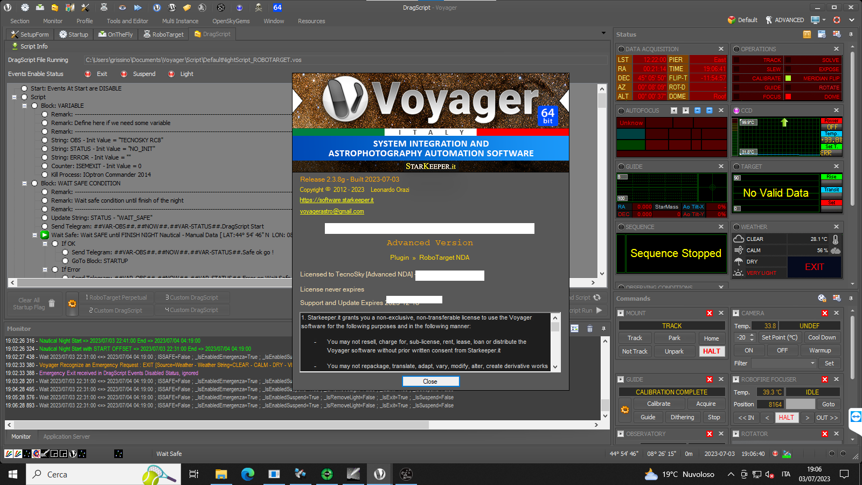Click the orange gear icon beside RoboTarget Perpetual
Screen dimensions: 862x485
pos(72,304)
